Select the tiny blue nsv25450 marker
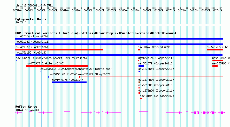Screen dimensions: 230x127 [48, 77]
